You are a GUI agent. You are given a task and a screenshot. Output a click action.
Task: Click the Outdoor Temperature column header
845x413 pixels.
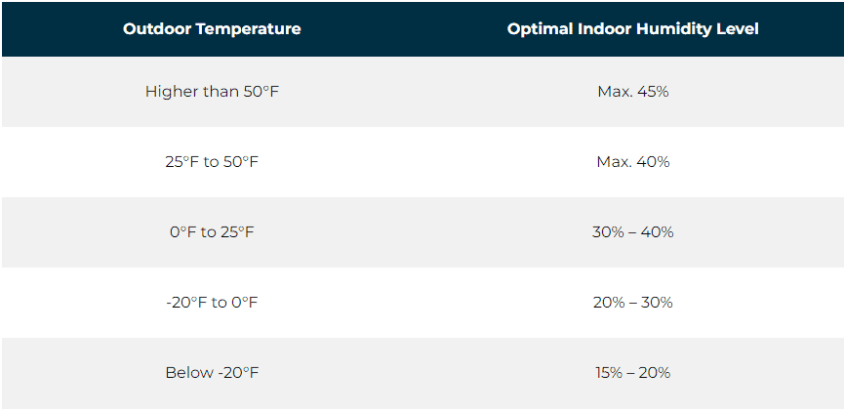coord(212,29)
